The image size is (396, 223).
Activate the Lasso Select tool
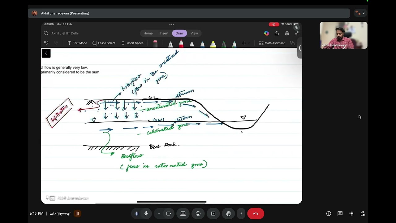tap(104, 43)
